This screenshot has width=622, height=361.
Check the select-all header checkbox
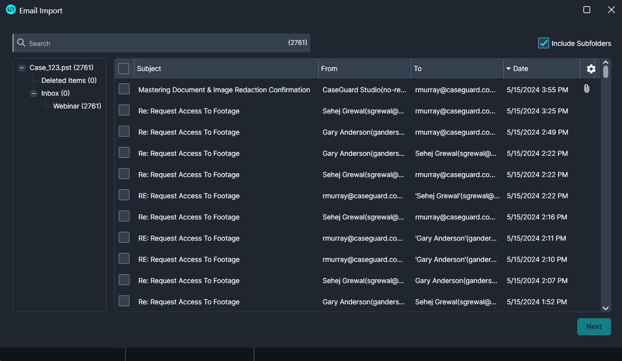point(124,69)
